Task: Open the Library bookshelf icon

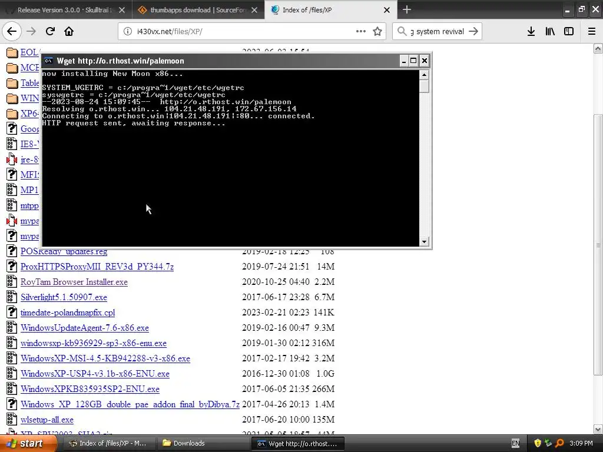Action: [x=550, y=32]
